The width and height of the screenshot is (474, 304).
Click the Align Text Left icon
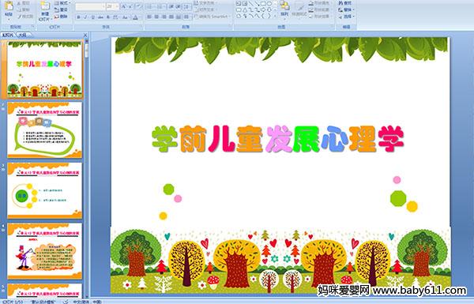click(149, 17)
